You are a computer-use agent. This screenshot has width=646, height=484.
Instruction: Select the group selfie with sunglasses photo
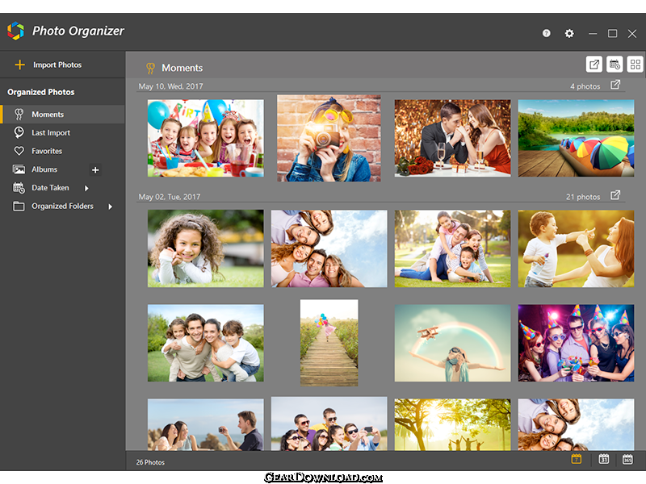click(x=329, y=423)
